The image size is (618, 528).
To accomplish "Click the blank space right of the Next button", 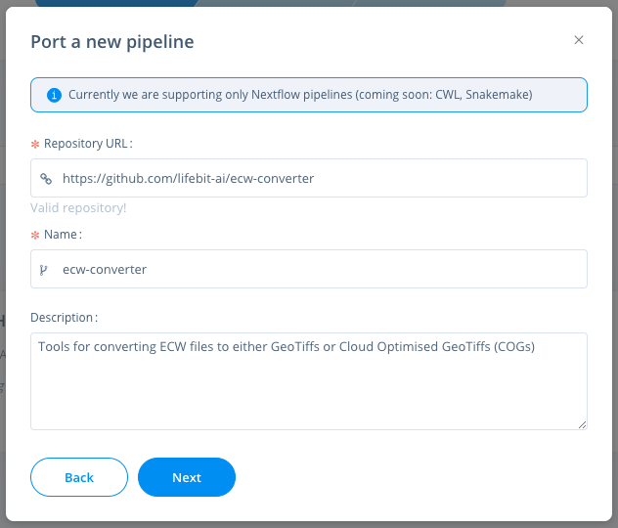I will 411,477.
